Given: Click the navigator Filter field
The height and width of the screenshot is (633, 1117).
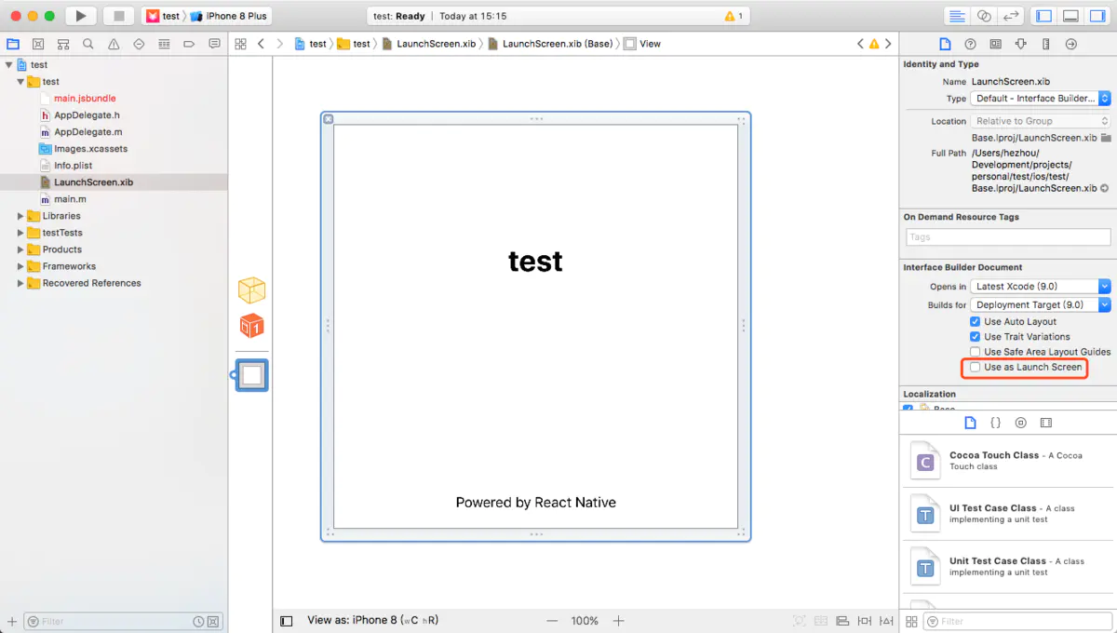Looking at the screenshot, I should coord(122,621).
